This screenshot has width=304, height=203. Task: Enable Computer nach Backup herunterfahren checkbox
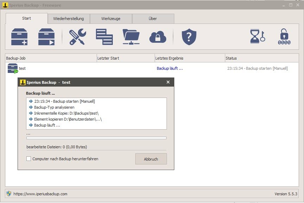(29, 159)
